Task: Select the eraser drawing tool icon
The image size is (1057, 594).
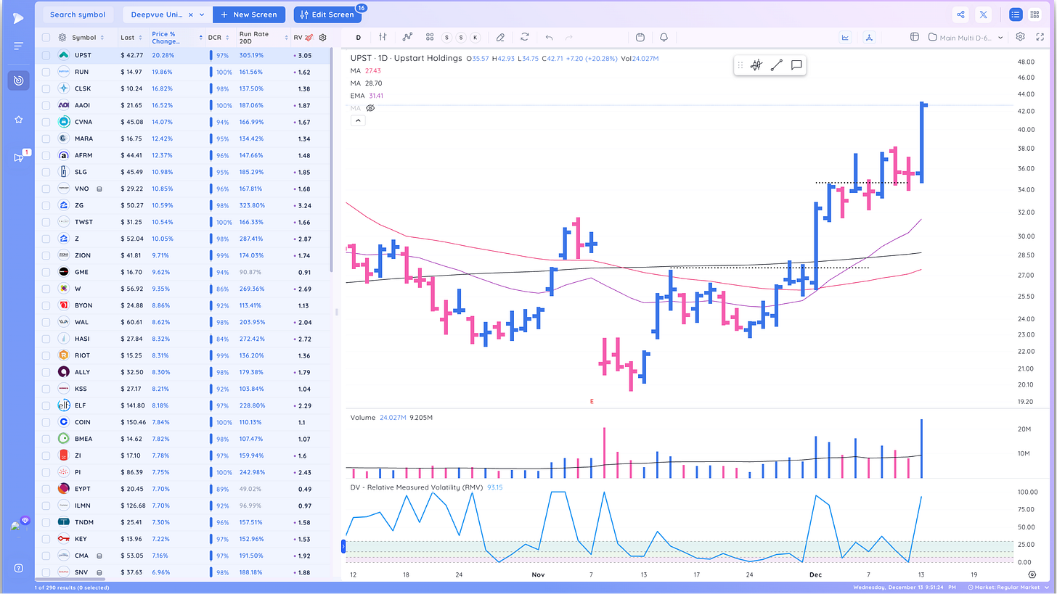Action: 500,37
